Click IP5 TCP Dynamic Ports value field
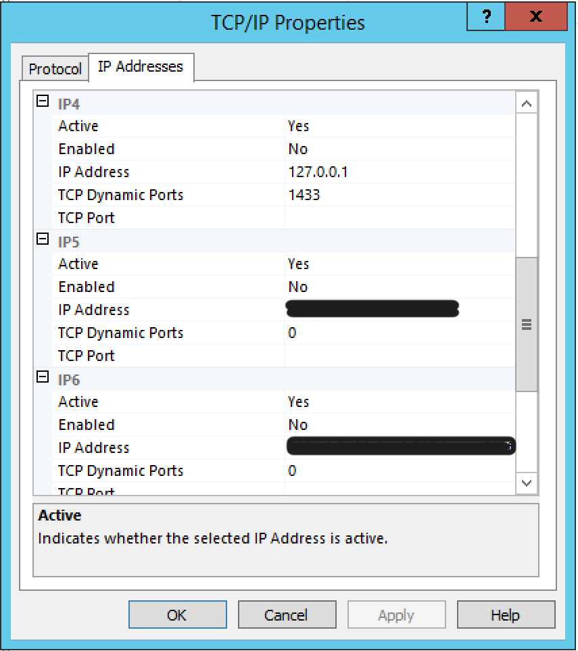The image size is (578, 651). point(399,333)
